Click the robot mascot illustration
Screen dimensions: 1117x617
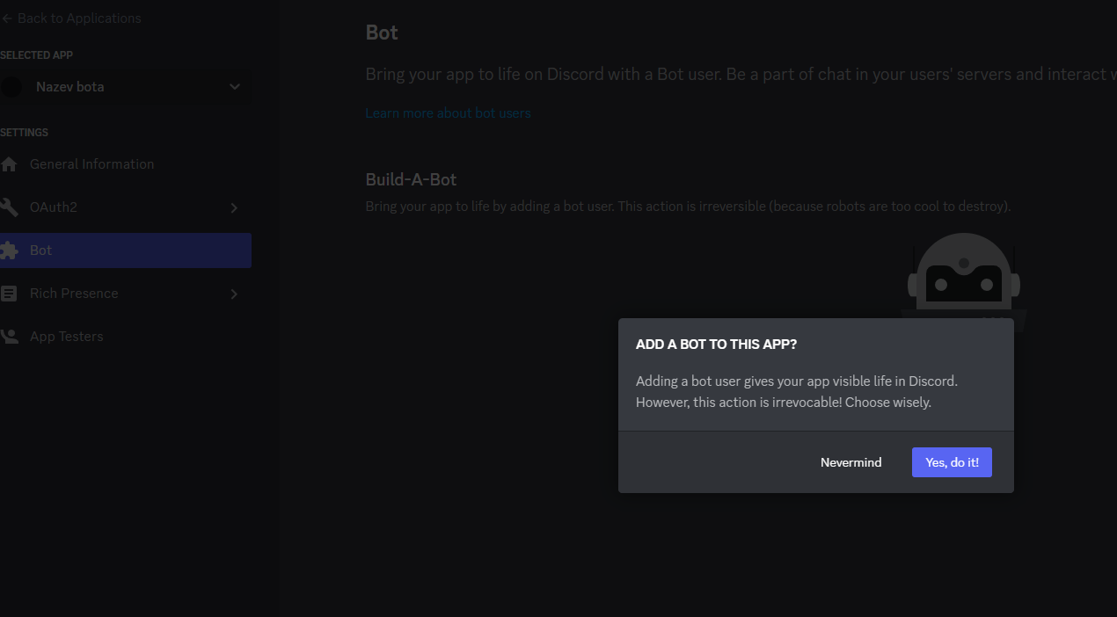(x=963, y=281)
